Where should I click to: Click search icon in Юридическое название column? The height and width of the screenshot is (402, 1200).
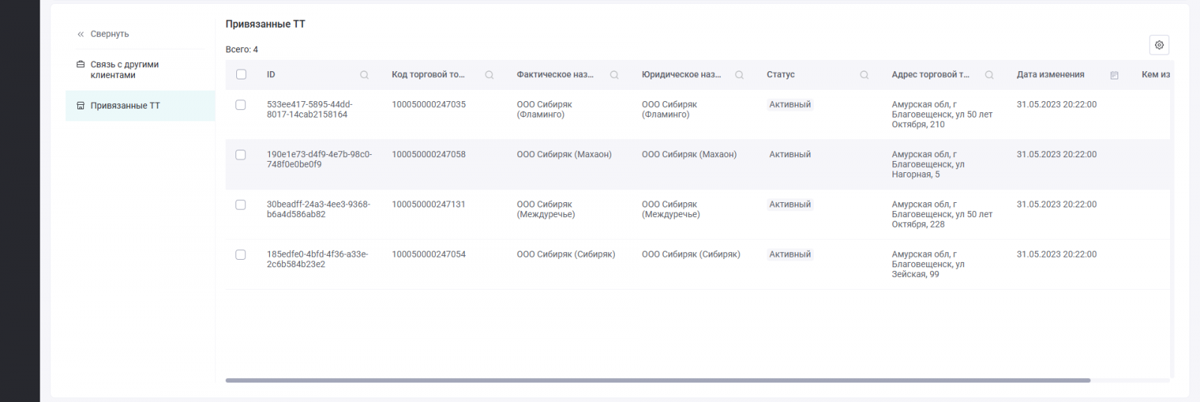739,75
